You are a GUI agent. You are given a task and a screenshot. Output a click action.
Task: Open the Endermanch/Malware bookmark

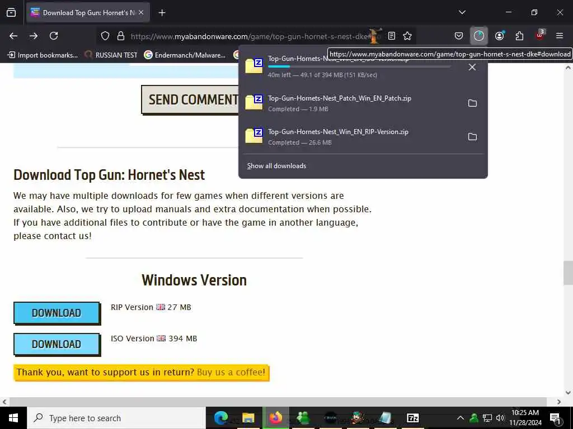pos(185,55)
